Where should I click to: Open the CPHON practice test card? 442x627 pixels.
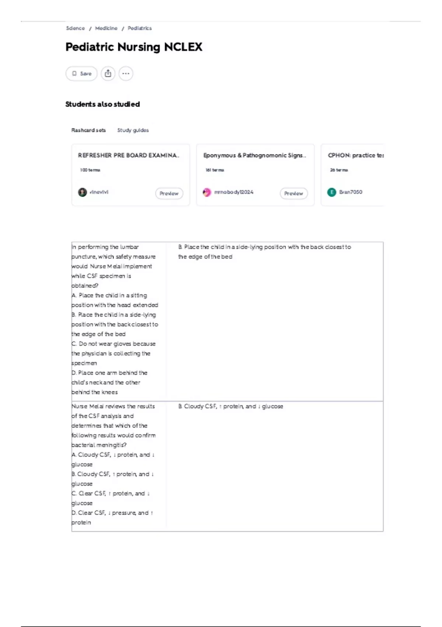[352, 175]
